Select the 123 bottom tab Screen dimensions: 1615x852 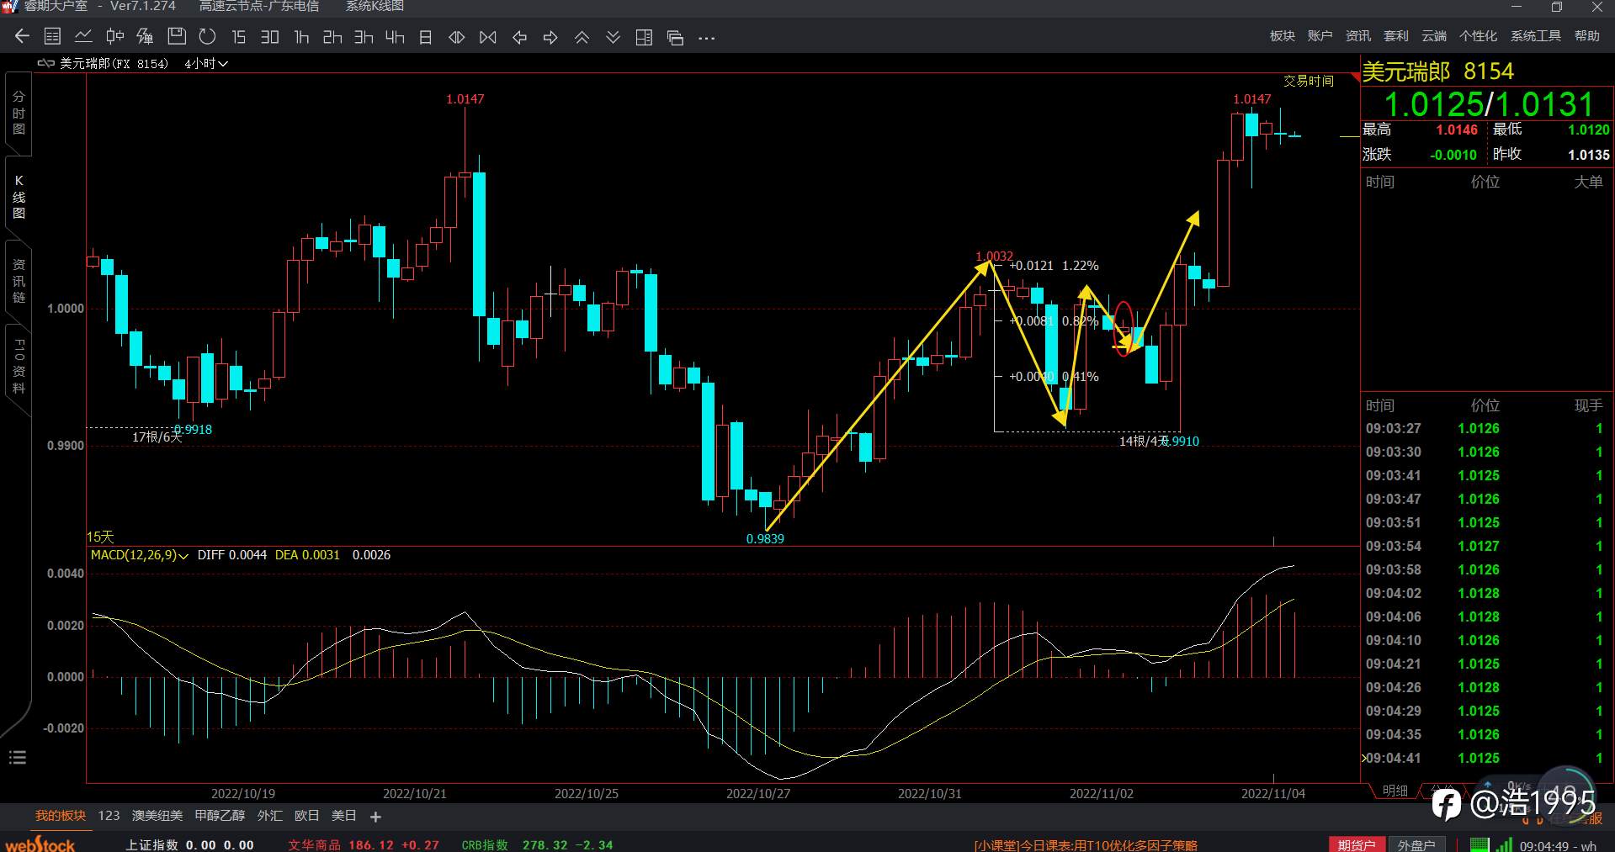[x=109, y=816]
